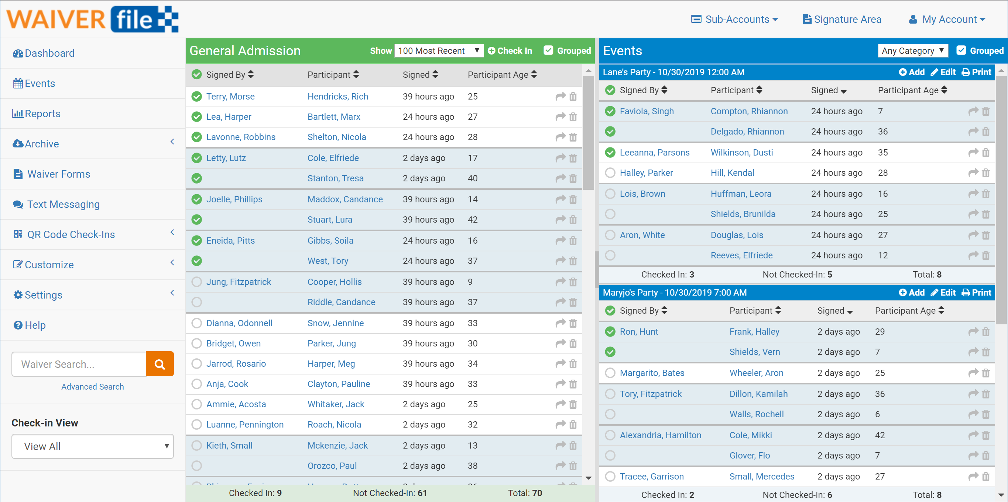Click the orange waiver search magnifier button
Screen dimensions: 1008x502
tap(159, 364)
